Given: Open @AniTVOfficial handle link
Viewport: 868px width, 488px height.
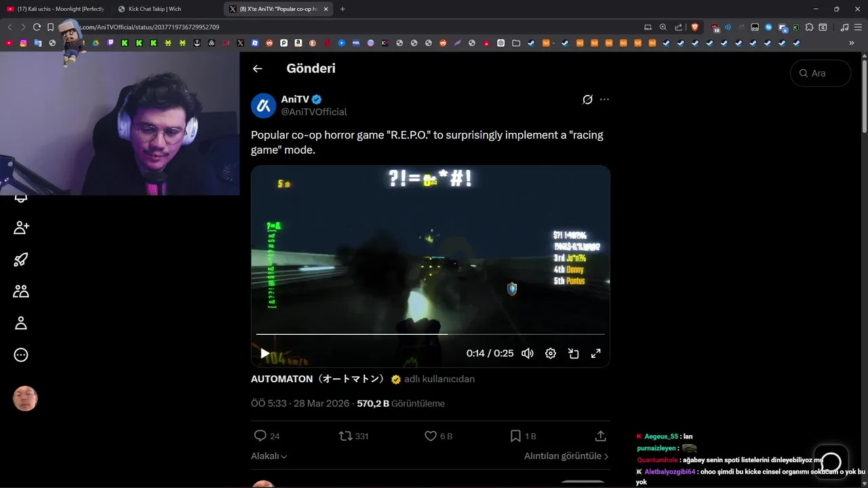Looking at the screenshot, I should pos(314,112).
